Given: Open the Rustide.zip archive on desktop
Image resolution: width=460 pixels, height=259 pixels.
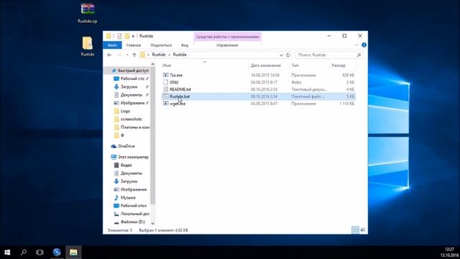Looking at the screenshot, I should (88, 13).
